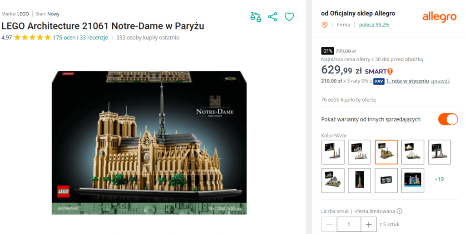Select the Eiffel Tower variant thumbnail
Screen dimensions: 465x234
440,152
